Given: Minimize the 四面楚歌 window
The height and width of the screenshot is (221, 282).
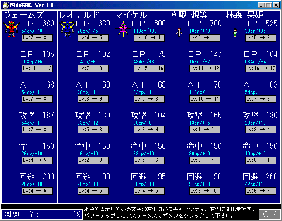Looking at the screenshot, I should pyautogui.click(x=261, y=5).
